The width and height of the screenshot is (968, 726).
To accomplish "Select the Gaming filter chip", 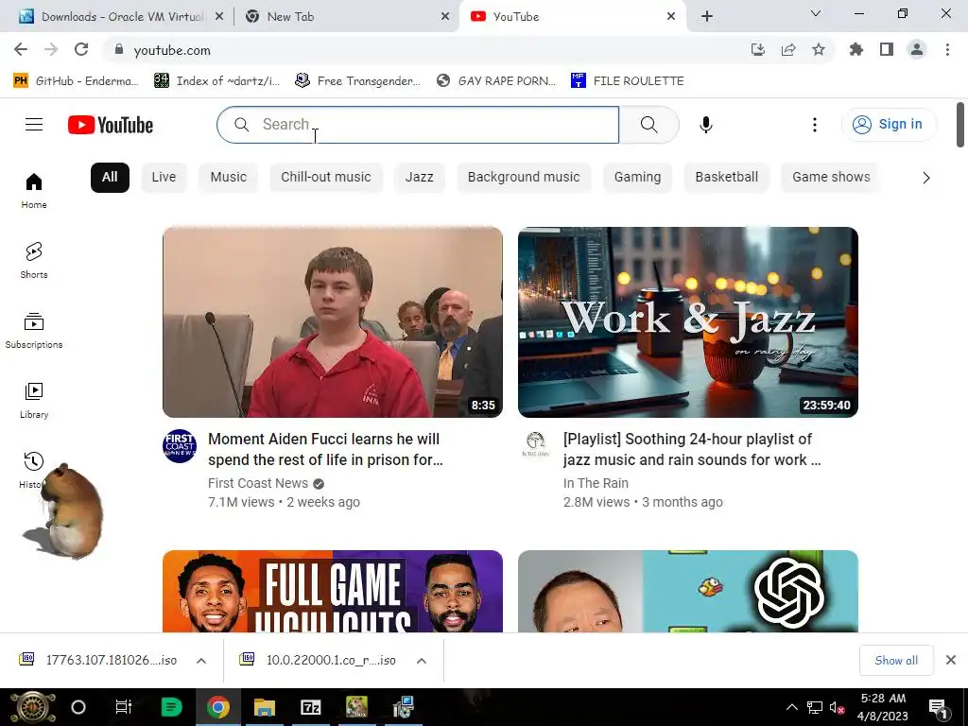I will [637, 177].
